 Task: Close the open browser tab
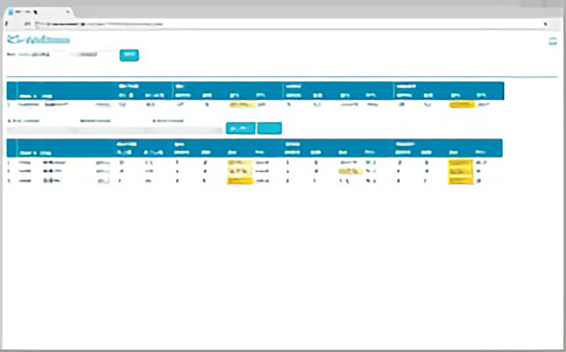point(68,12)
